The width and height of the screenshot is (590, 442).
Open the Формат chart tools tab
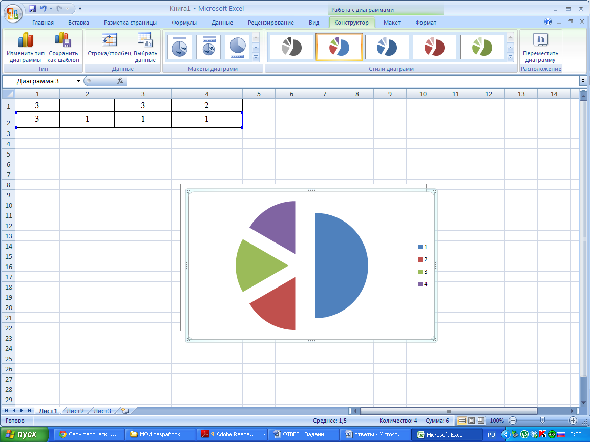pyautogui.click(x=426, y=23)
